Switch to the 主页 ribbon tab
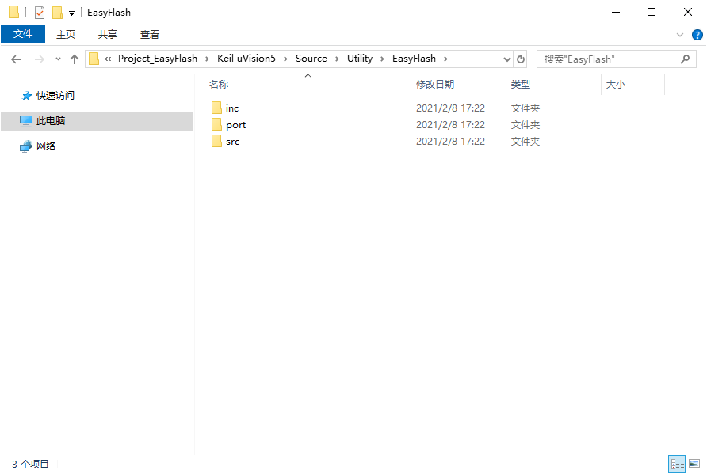The height and width of the screenshot is (474, 707). click(65, 34)
